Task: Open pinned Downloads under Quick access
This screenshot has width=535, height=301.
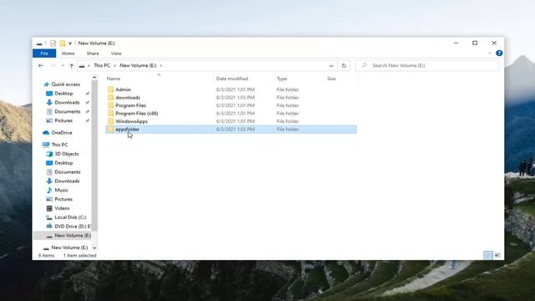Action: tap(67, 102)
